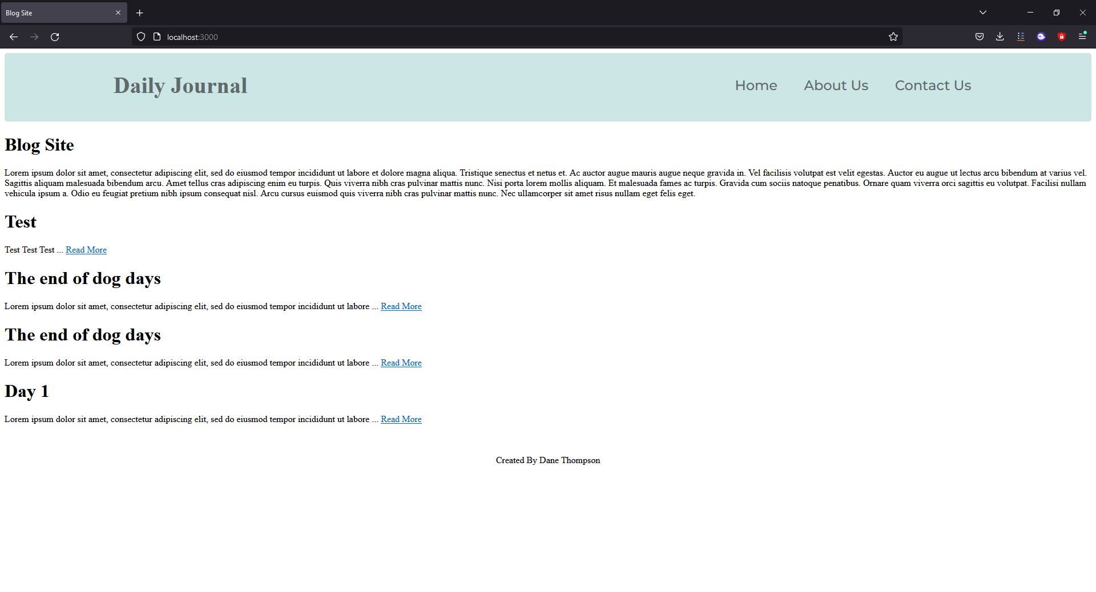1096x592 pixels.
Task: Click the page info icon in address bar
Action: [157, 37]
